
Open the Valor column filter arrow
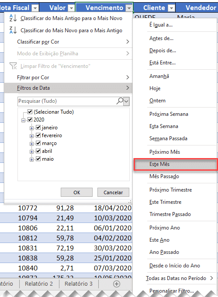[72, 8]
